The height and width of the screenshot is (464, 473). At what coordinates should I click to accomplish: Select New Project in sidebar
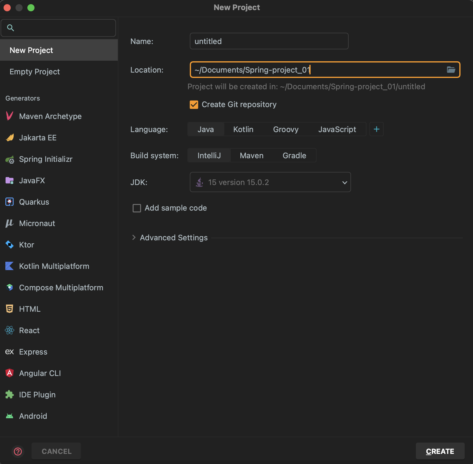[x=59, y=50]
